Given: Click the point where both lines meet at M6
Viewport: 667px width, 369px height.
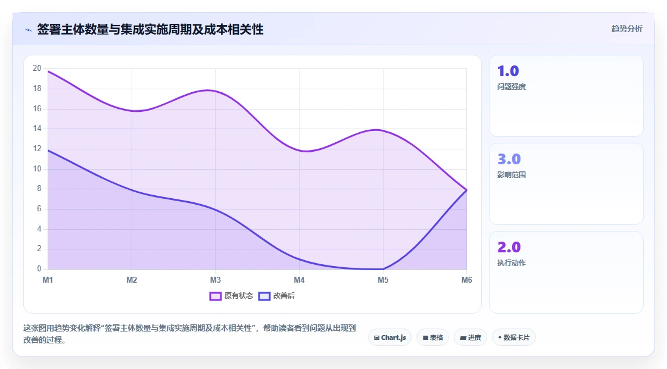Looking at the screenshot, I should pyautogui.click(x=467, y=190).
